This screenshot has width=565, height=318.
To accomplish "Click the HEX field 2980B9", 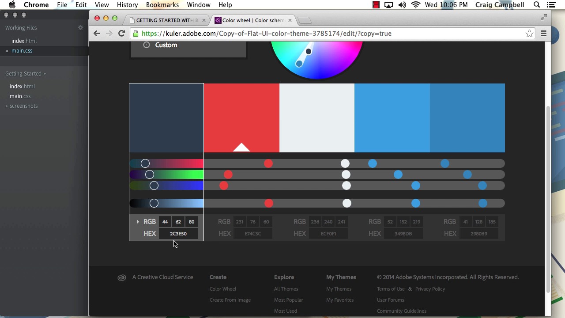I will (x=479, y=234).
